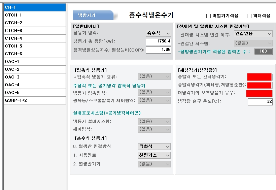This screenshot has width=276, height=190.
Task: Click the red 재냉각기의 보조방음기 유무 field
Action: [259, 93]
